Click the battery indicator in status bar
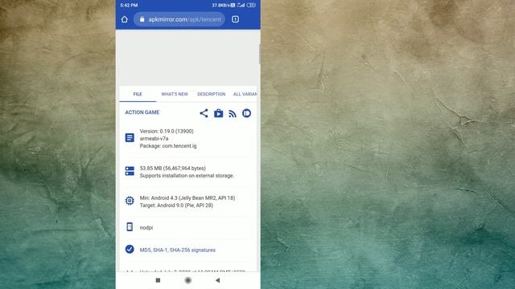The height and width of the screenshot is (289, 515). [x=251, y=6]
